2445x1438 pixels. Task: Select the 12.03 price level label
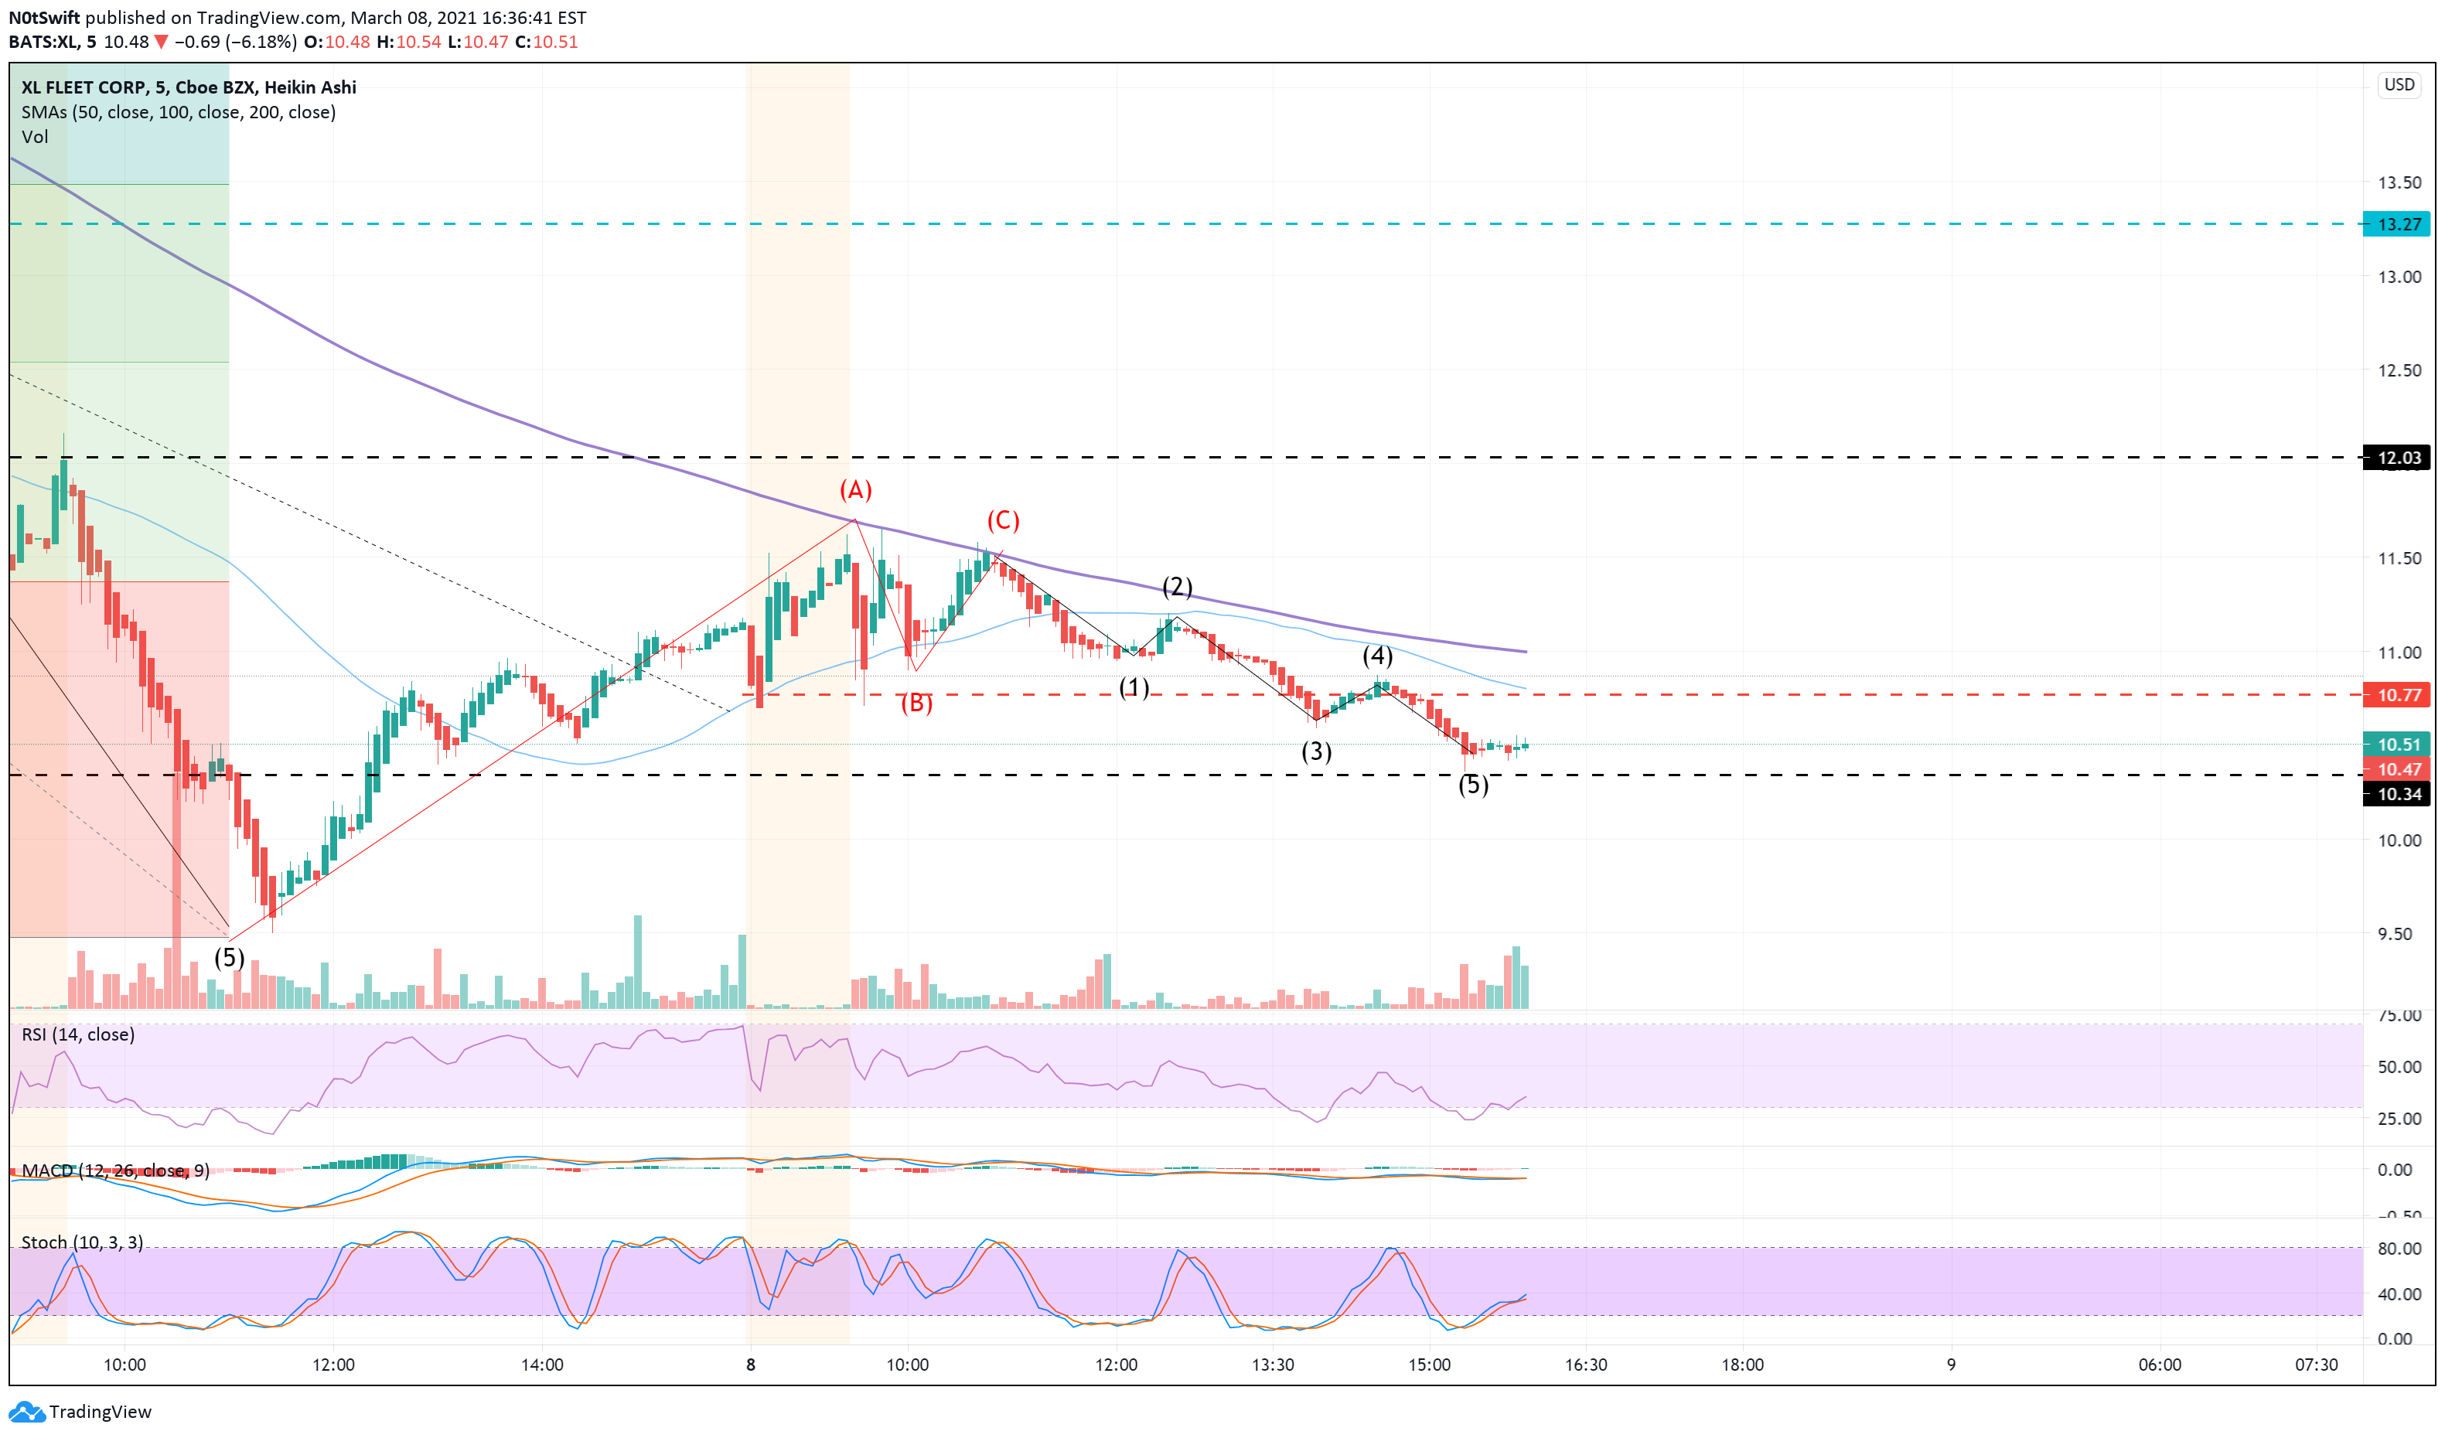[2398, 458]
